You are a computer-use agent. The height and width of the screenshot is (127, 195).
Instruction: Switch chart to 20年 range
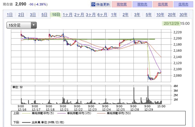tap(172, 15)
